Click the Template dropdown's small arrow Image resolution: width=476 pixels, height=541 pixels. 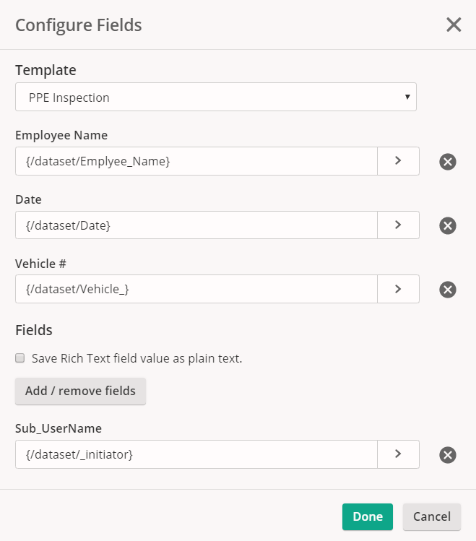pos(407,97)
